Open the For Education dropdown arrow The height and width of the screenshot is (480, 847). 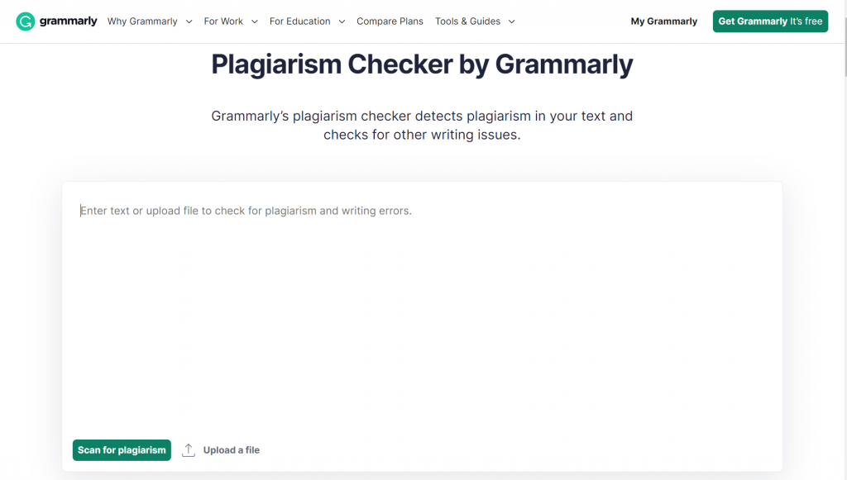(x=341, y=21)
